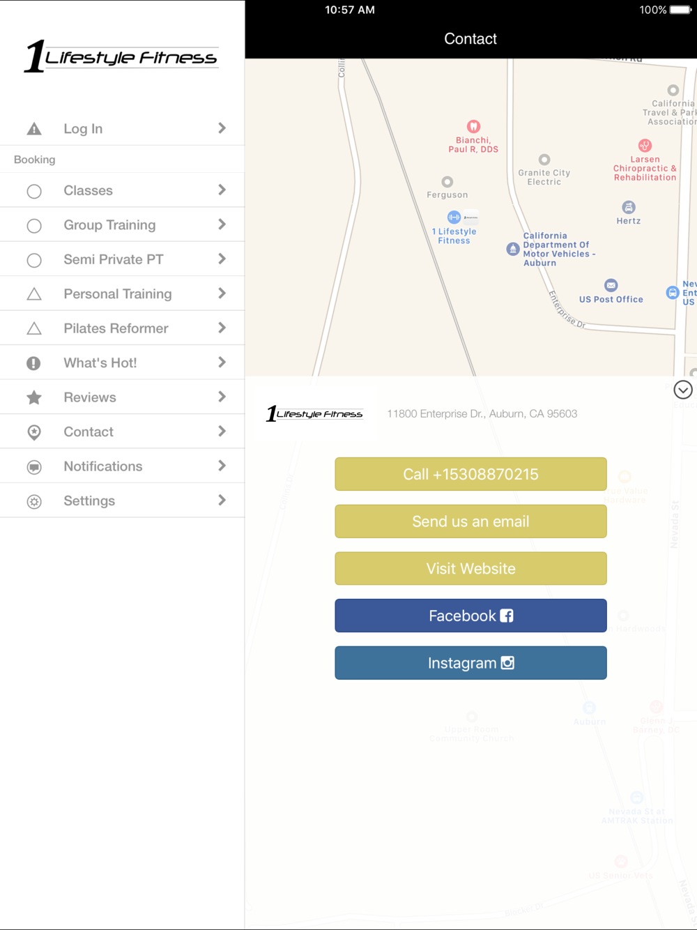Tap the Granite City Electric map marker
This screenshot has width=697, height=930.
tap(544, 160)
